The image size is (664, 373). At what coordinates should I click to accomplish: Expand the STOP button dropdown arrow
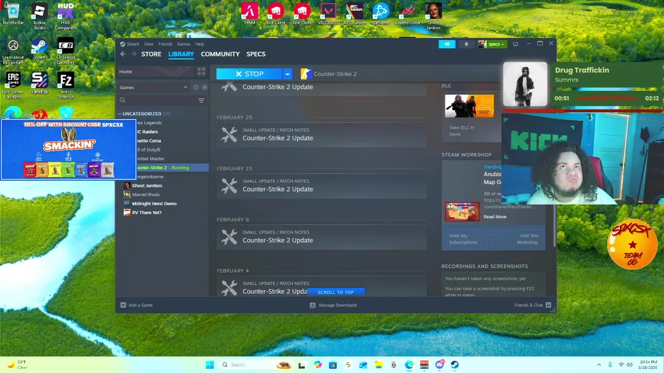287,74
